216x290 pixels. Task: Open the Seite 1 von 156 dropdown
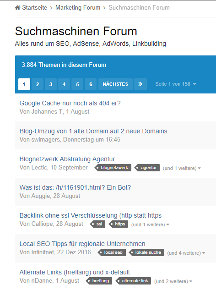(176, 84)
